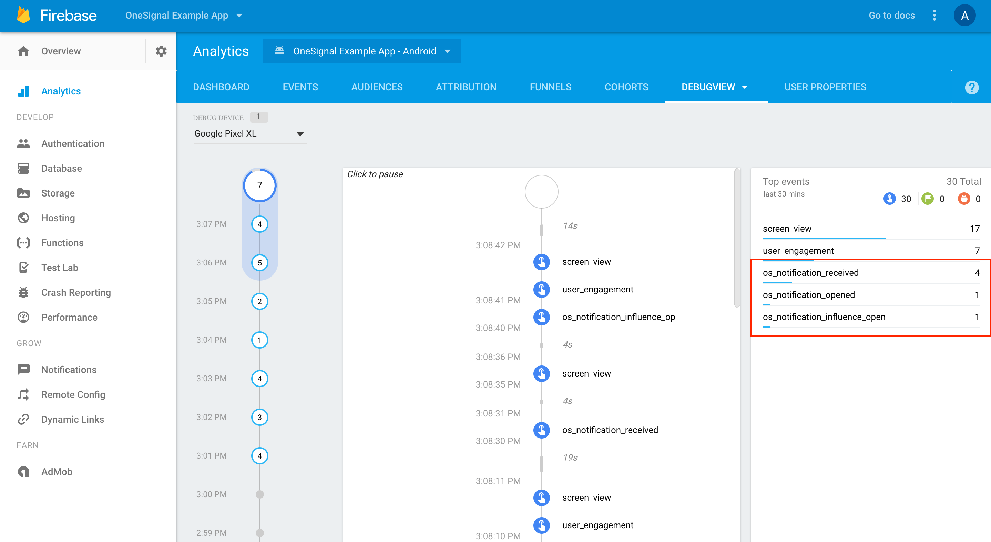Open the Google Pixel XL device dropdown
991x542 pixels.
(x=250, y=133)
